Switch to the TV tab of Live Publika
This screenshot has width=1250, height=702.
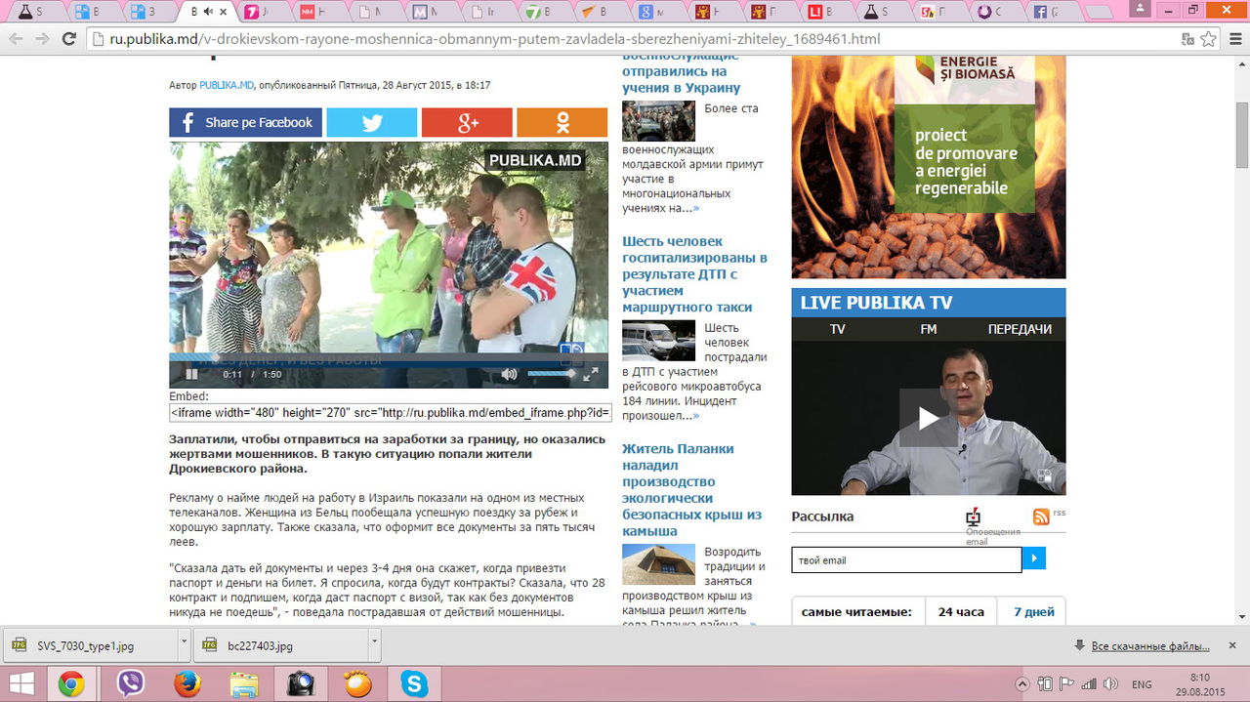(837, 329)
